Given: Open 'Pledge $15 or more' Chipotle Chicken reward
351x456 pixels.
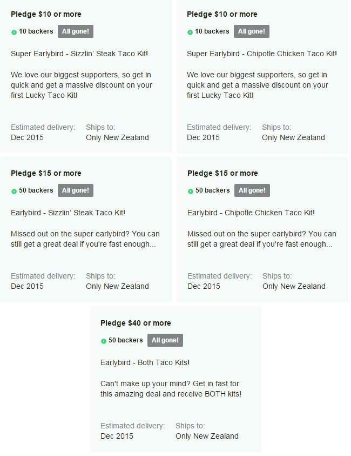Looking at the screenshot, I should click(222, 173).
